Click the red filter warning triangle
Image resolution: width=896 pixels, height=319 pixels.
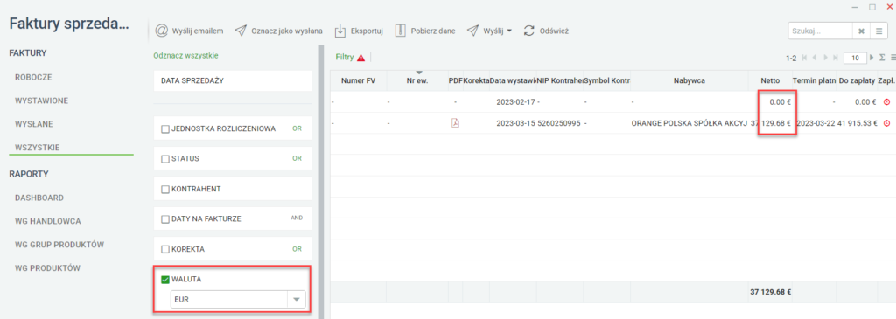click(x=360, y=58)
